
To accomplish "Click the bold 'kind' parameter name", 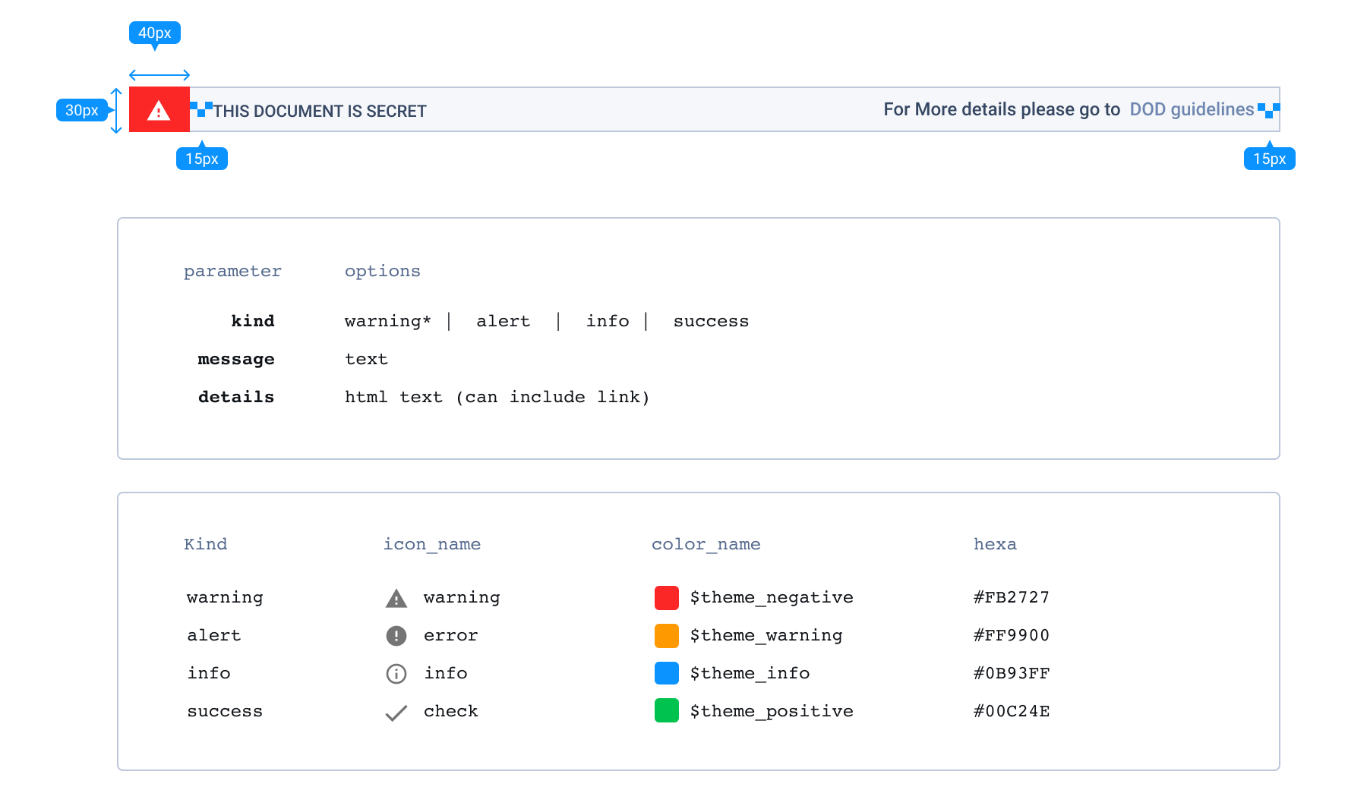I will 253,321.
